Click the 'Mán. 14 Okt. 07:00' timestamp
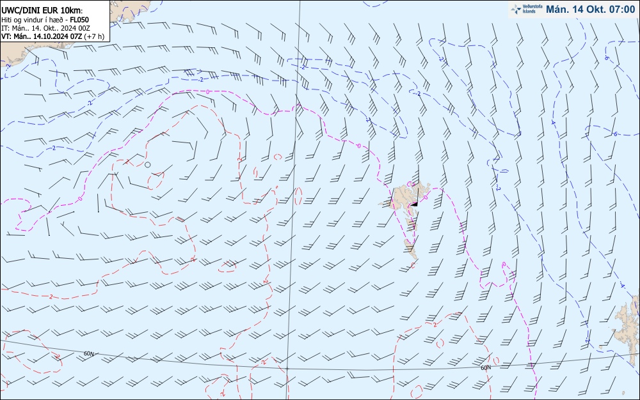This screenshot has width=640, height=400. pos(590,10)
